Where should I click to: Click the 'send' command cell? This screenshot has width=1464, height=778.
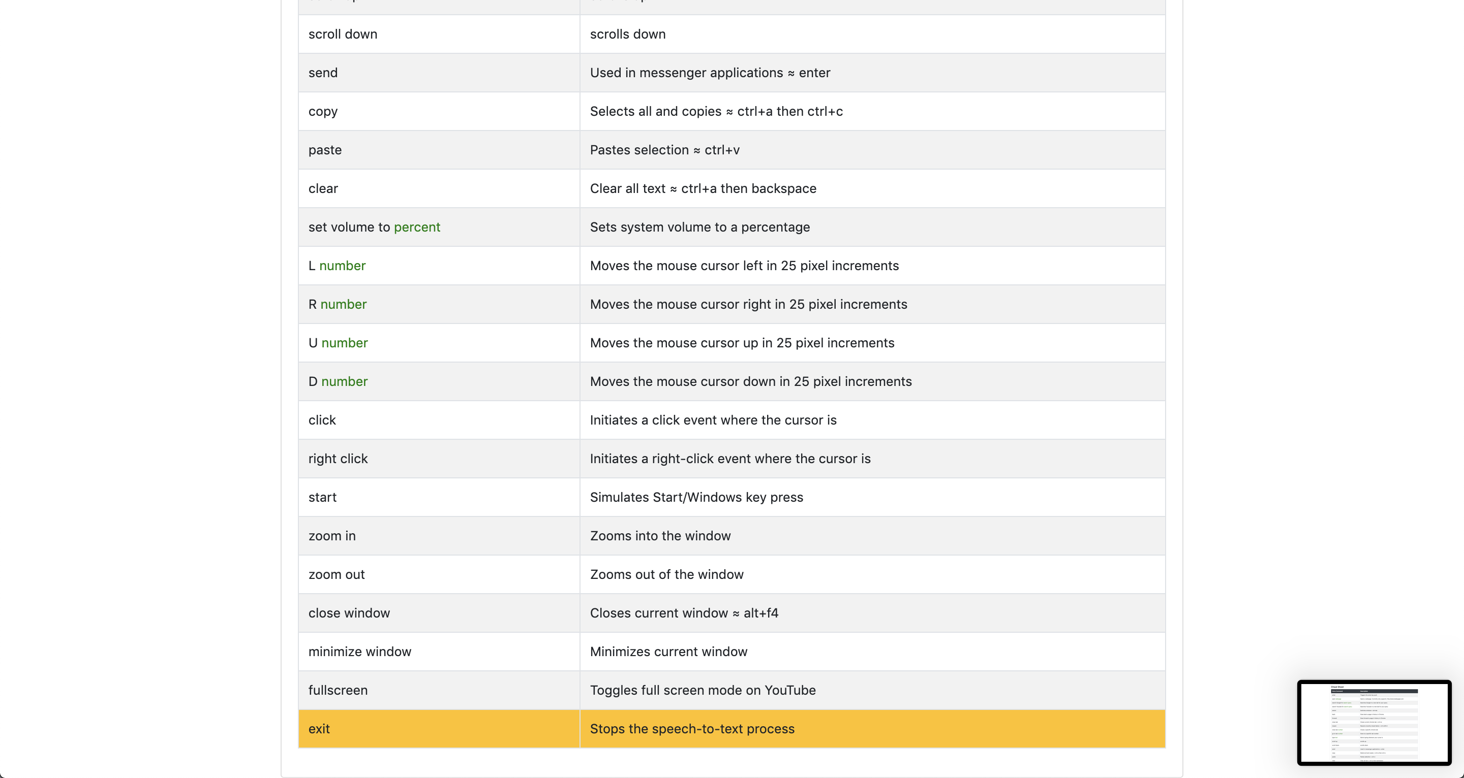pyautogui.click(x=323, y=73)
